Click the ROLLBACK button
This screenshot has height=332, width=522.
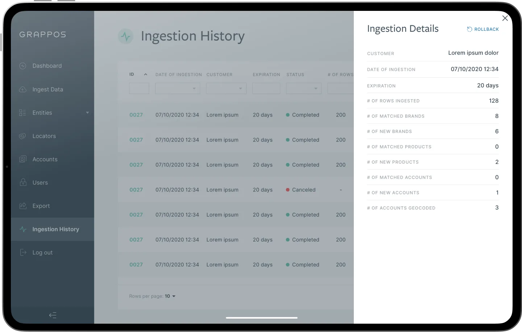pyautogui.click(x=483, y=29)
